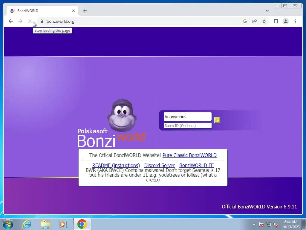Open File Explorer from taskbar
Viewport: 306px width, 230px height.
[x=45, y=224]
